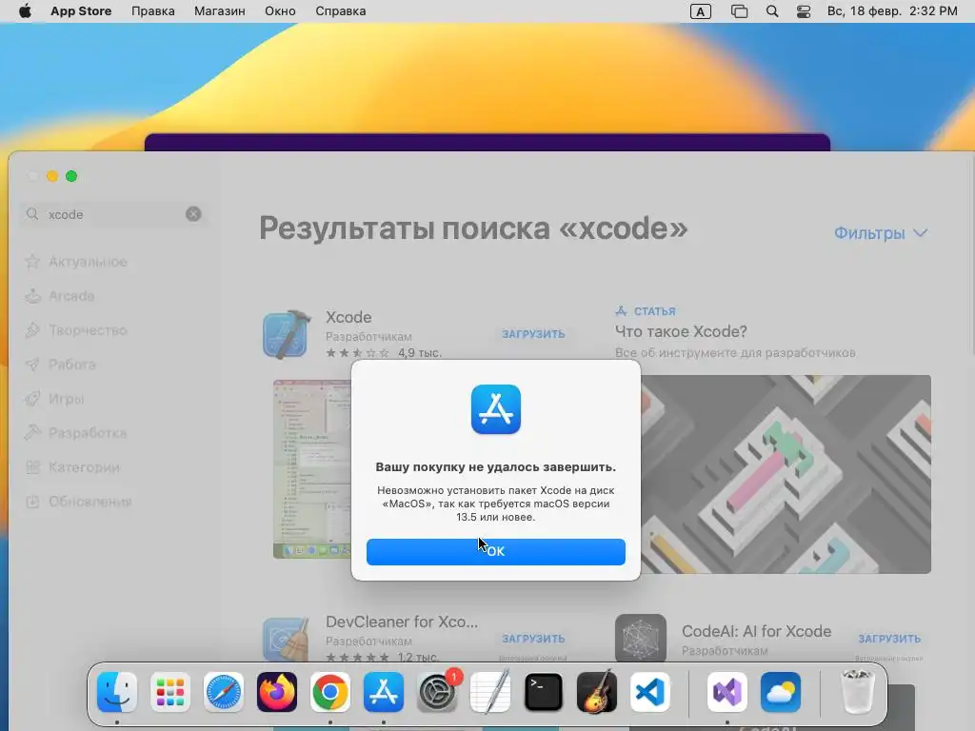Open the Правка menu
This screenshot has height=731, width=975.
click(153, 11)
